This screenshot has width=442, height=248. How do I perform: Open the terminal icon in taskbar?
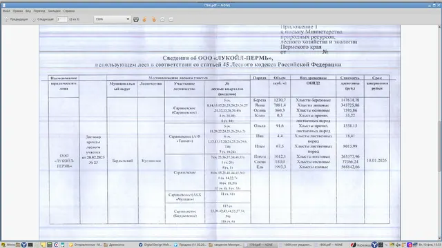(x=30, y=245)
